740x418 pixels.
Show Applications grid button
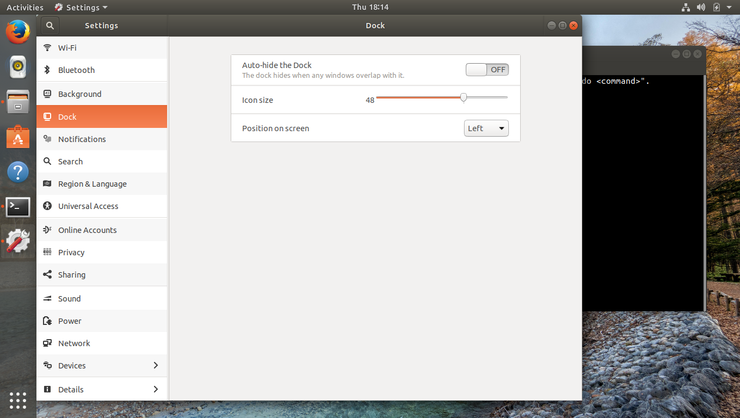pos(18,401)
